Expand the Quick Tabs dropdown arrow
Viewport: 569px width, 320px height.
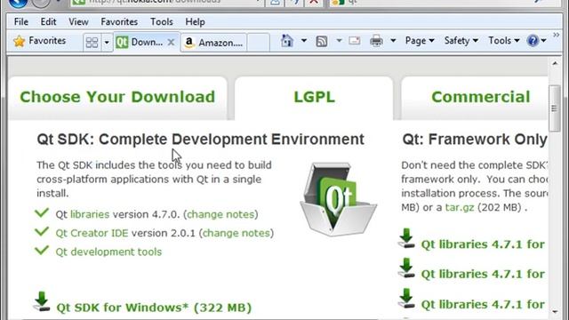[x=107, y=43]
